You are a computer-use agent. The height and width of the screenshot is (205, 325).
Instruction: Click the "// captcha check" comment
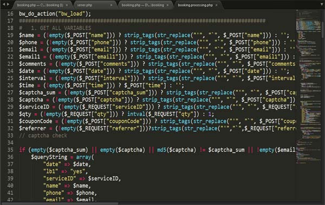point(43,135)
